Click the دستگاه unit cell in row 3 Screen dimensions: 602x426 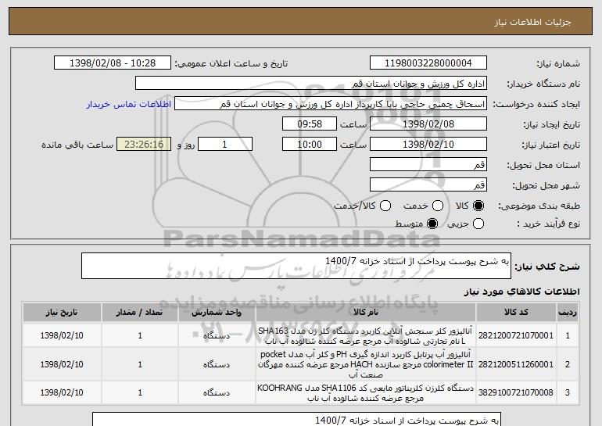pos(217,392)
